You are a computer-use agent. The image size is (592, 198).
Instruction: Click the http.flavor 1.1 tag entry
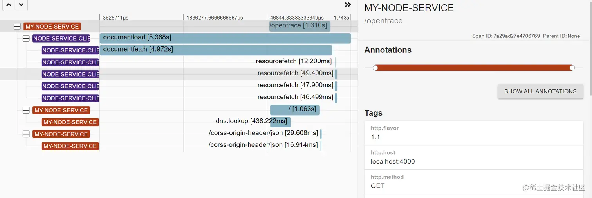point(473,133)
